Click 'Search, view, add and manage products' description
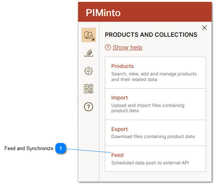 (x=154, y=74)
